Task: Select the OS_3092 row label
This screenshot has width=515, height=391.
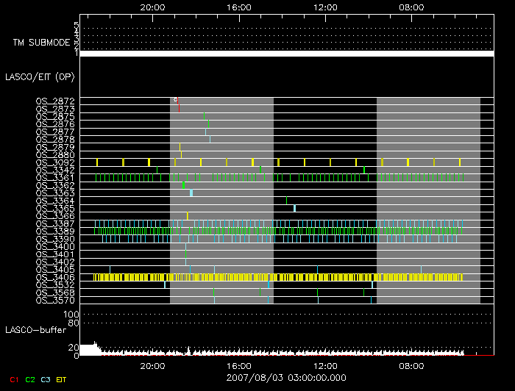Action: click(x=54, y=162)
